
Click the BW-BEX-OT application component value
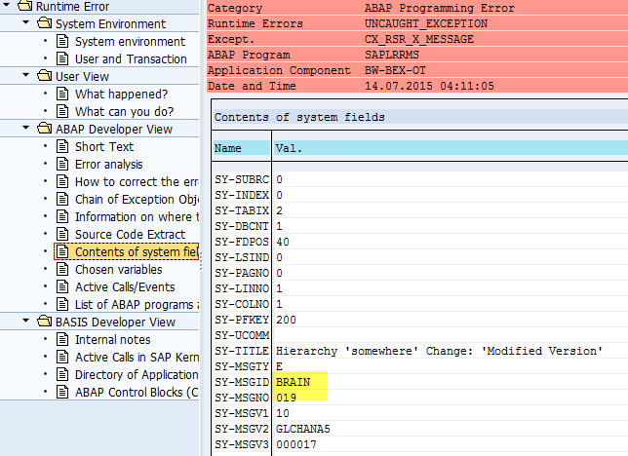click(395, 70)
